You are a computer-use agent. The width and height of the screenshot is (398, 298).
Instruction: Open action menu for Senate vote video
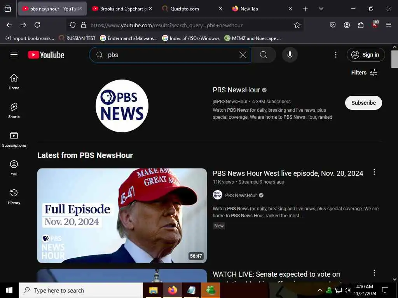coord(374,273)
